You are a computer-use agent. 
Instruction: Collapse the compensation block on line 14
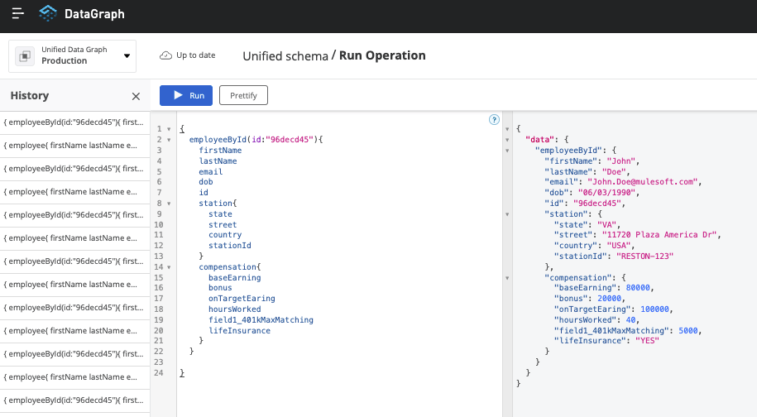point(169,267)
